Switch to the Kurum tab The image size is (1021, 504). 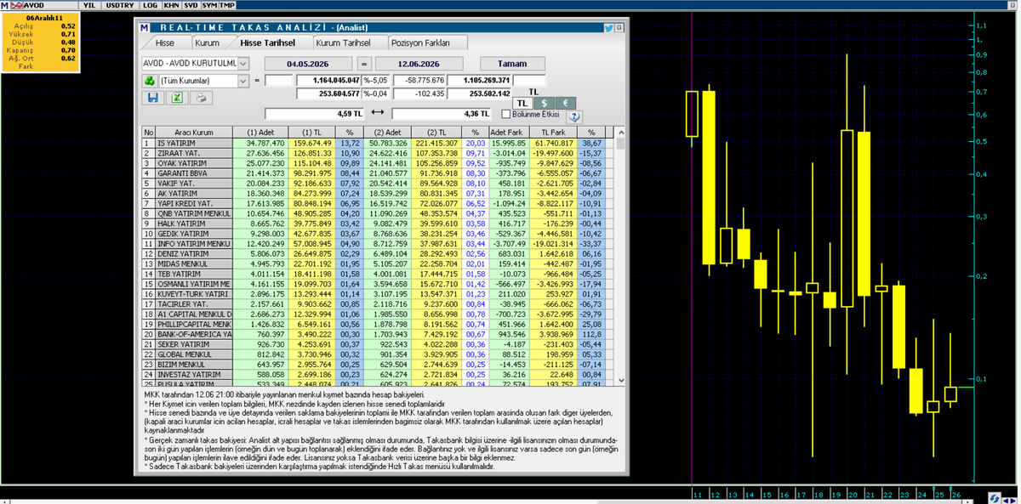208,42
